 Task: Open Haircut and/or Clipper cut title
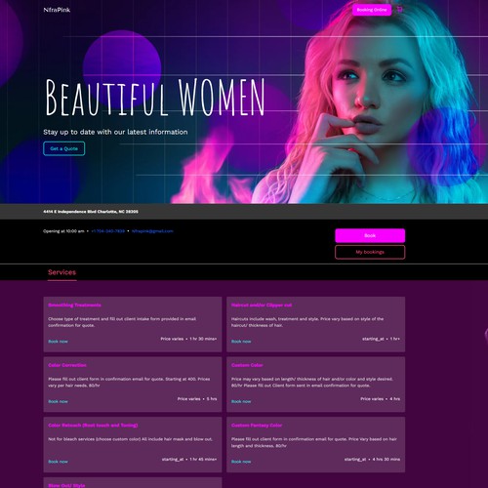262,305
